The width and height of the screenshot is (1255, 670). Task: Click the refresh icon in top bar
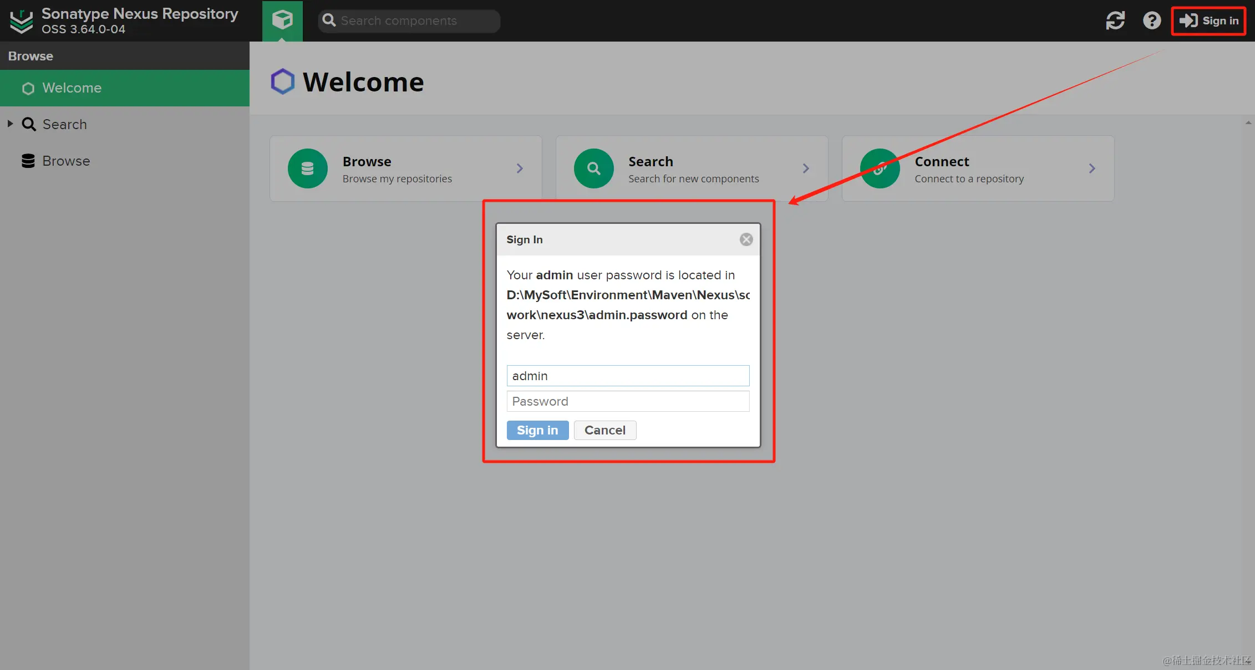tap(1115, 21)
